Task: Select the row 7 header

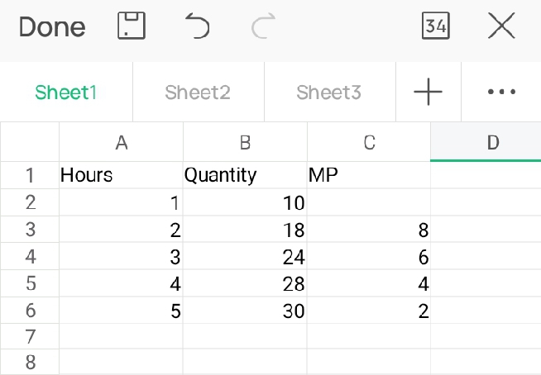Action: point(30,338)
